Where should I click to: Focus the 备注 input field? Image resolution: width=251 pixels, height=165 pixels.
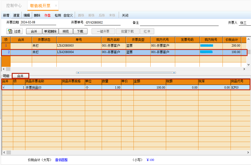coord(179,23)
